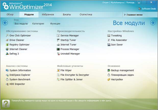This screenshot has width=158, height=110.
Task: Click the File Encrypter & Decrypter icon
Action: point(58,75)
